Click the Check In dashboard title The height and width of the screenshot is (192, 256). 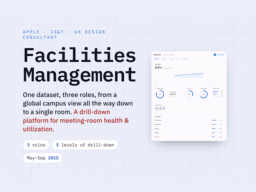tap(157, 55)
